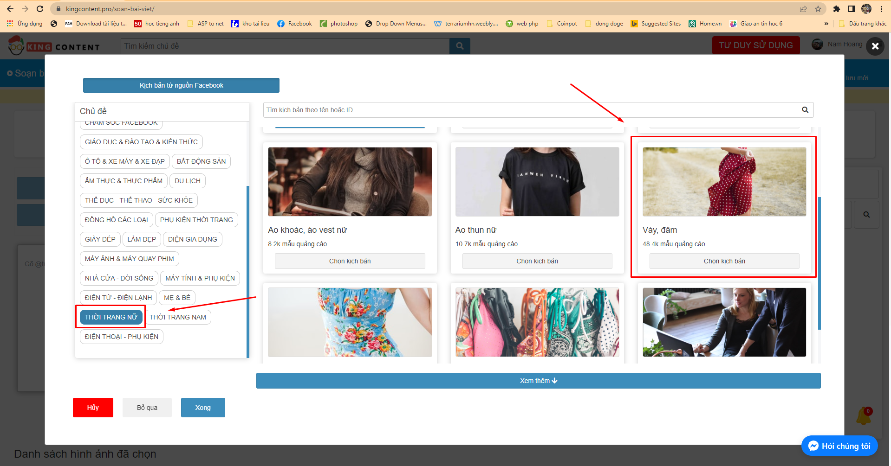Click the Nam Hoang user avatar

pyautogui.click(x=817, y=45)
